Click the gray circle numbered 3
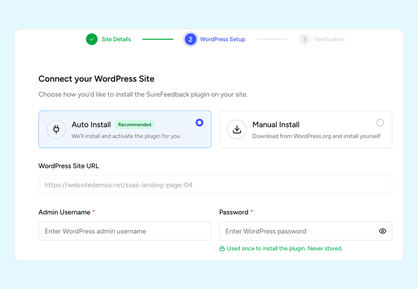 pyautogui.click(x=305, y=39)
